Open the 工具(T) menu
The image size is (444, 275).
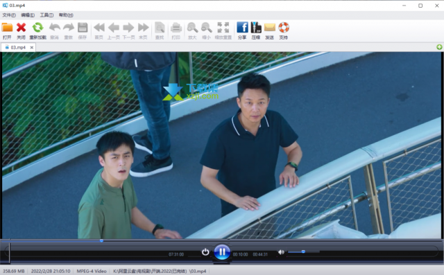click(46, 15)
